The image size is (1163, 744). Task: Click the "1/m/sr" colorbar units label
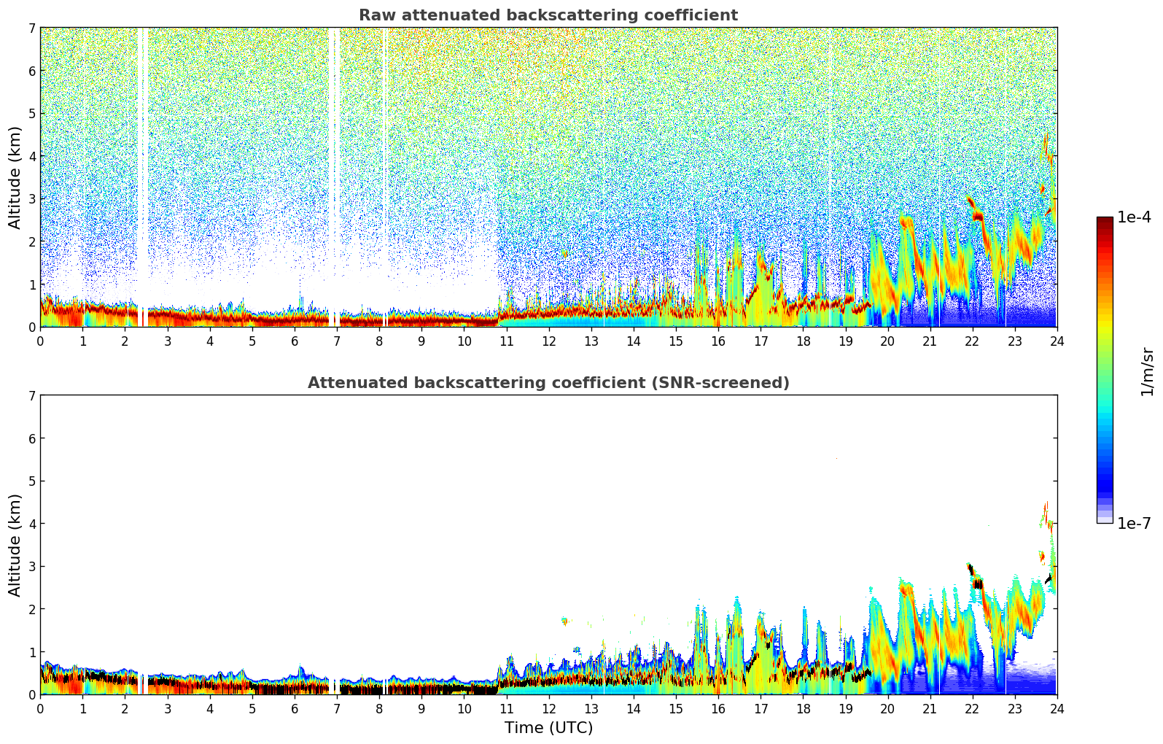(x=1147, y=371)
